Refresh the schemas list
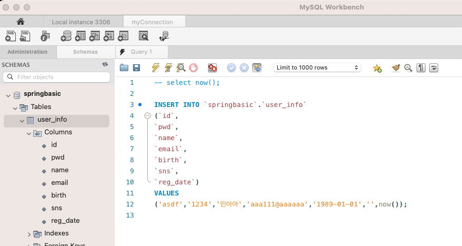Viewport: 462px width, 246px height. (105, 64)
